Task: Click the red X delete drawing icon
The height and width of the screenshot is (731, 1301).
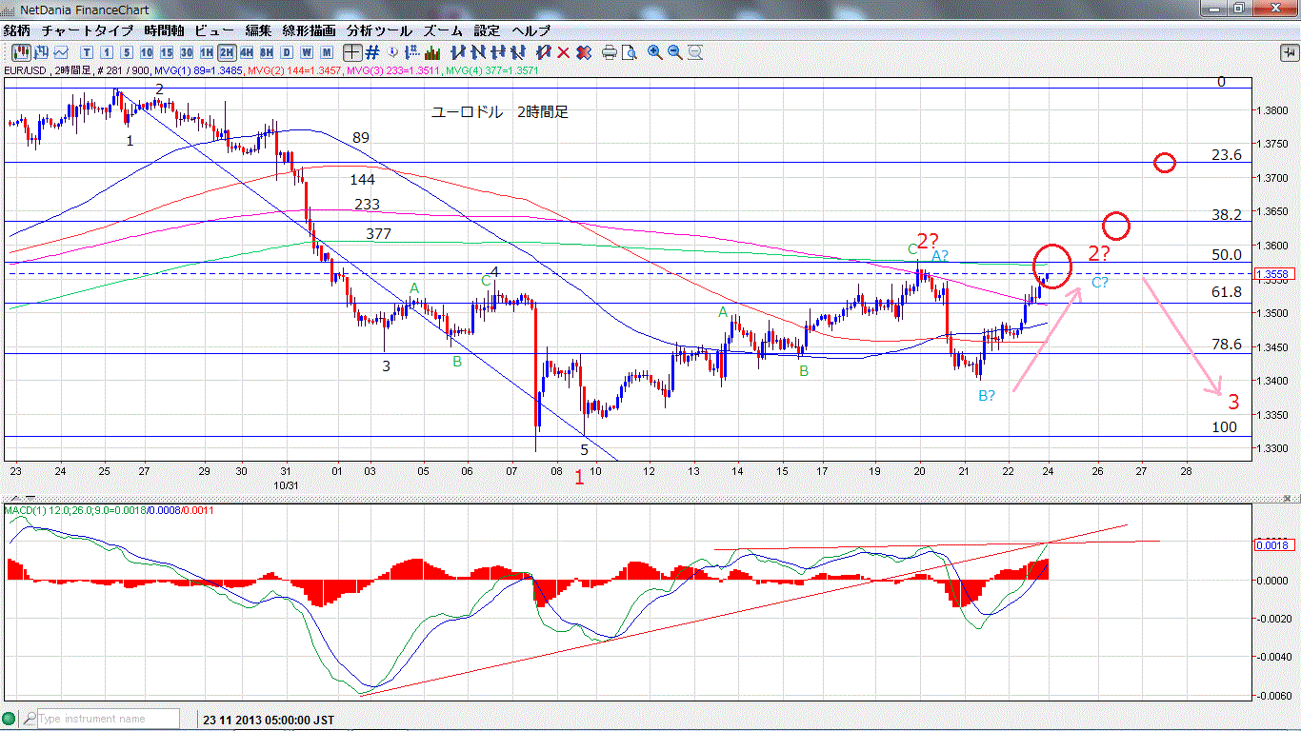Action: click(x=564, y=52)
